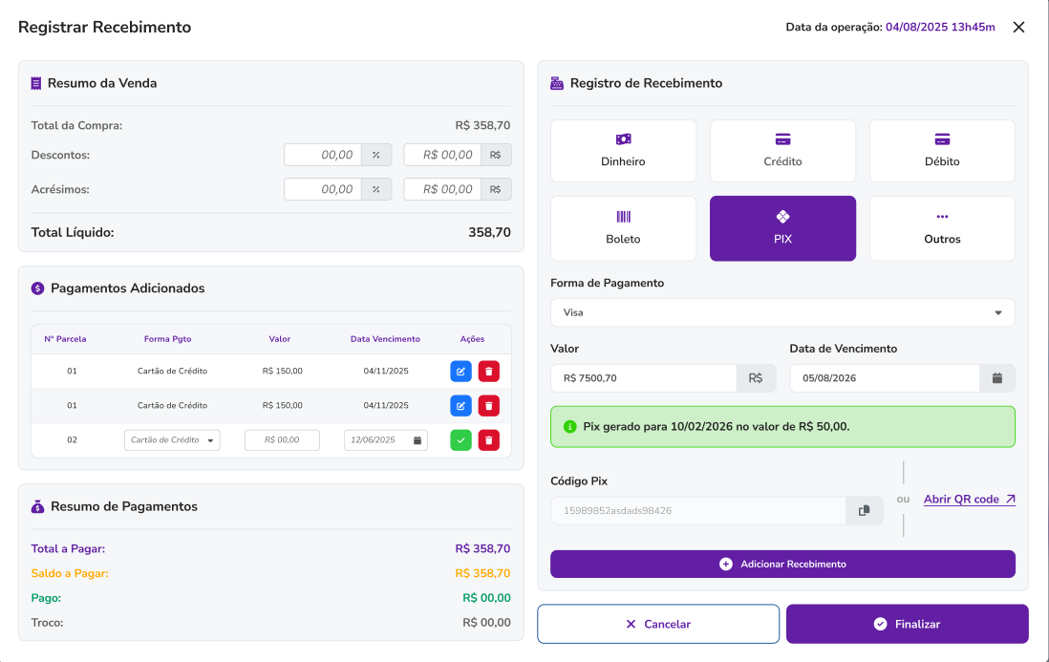Screen dimensions: 1049x662
Task: Toggle R$ mode for Descontos
Action: pyautogui.click(x=495, y=155)
